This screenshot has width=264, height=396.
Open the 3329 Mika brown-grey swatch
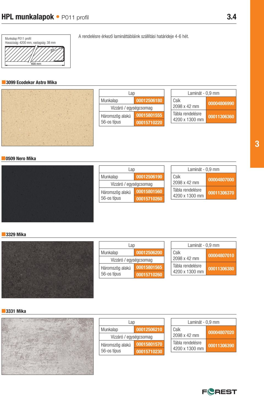click(48, 270)
